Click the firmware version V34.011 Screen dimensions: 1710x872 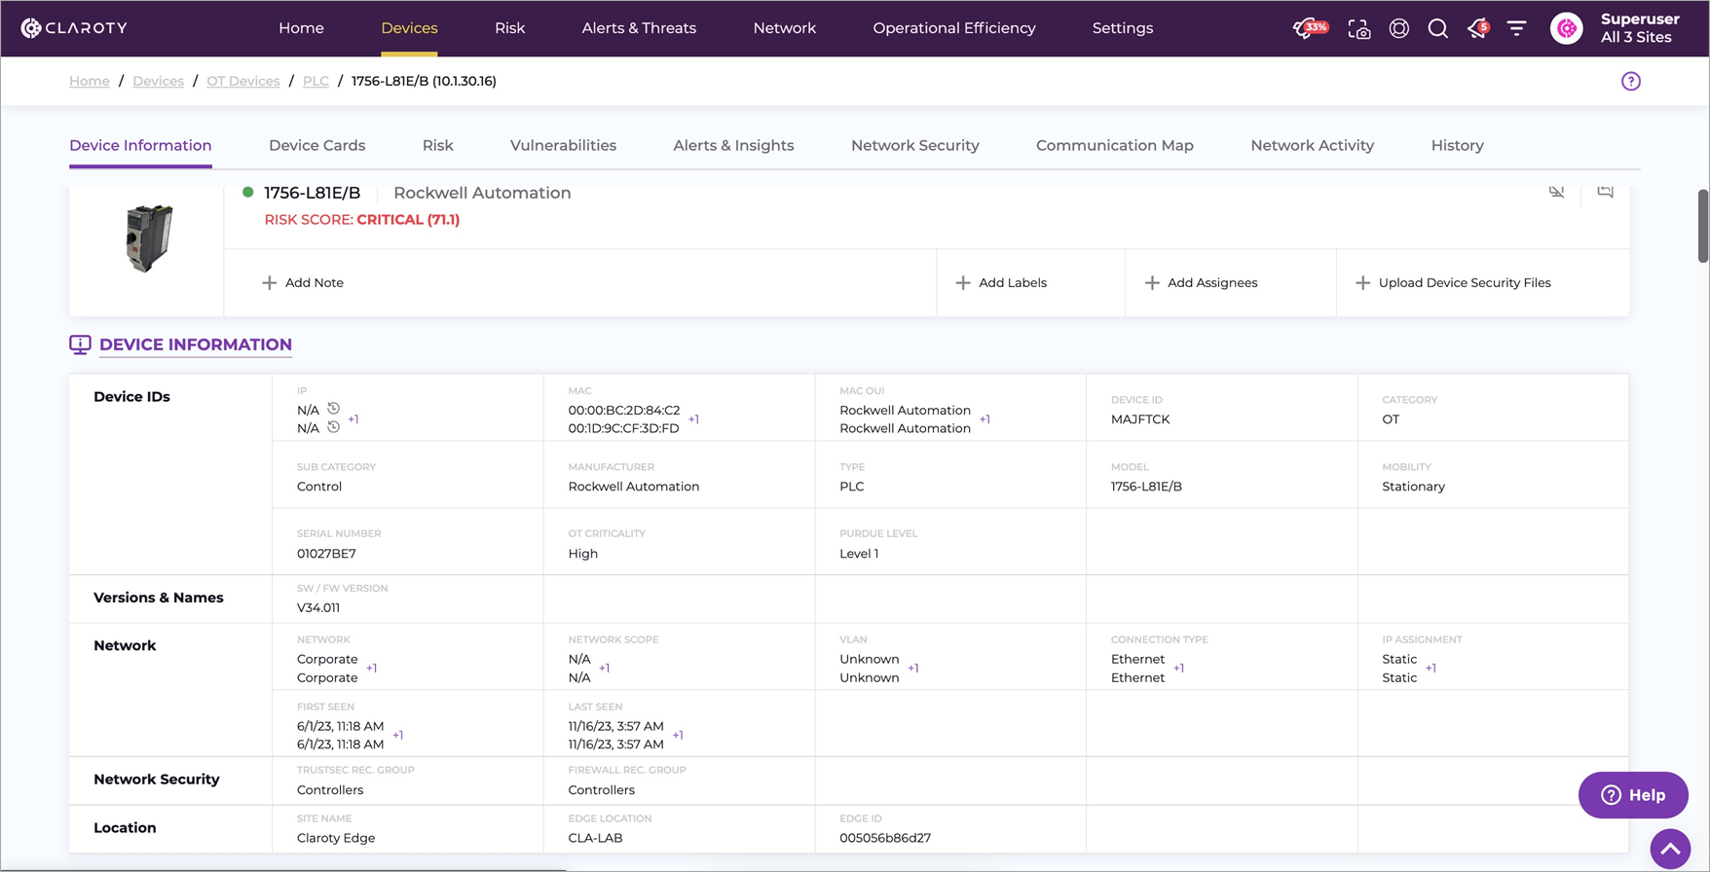318,608
